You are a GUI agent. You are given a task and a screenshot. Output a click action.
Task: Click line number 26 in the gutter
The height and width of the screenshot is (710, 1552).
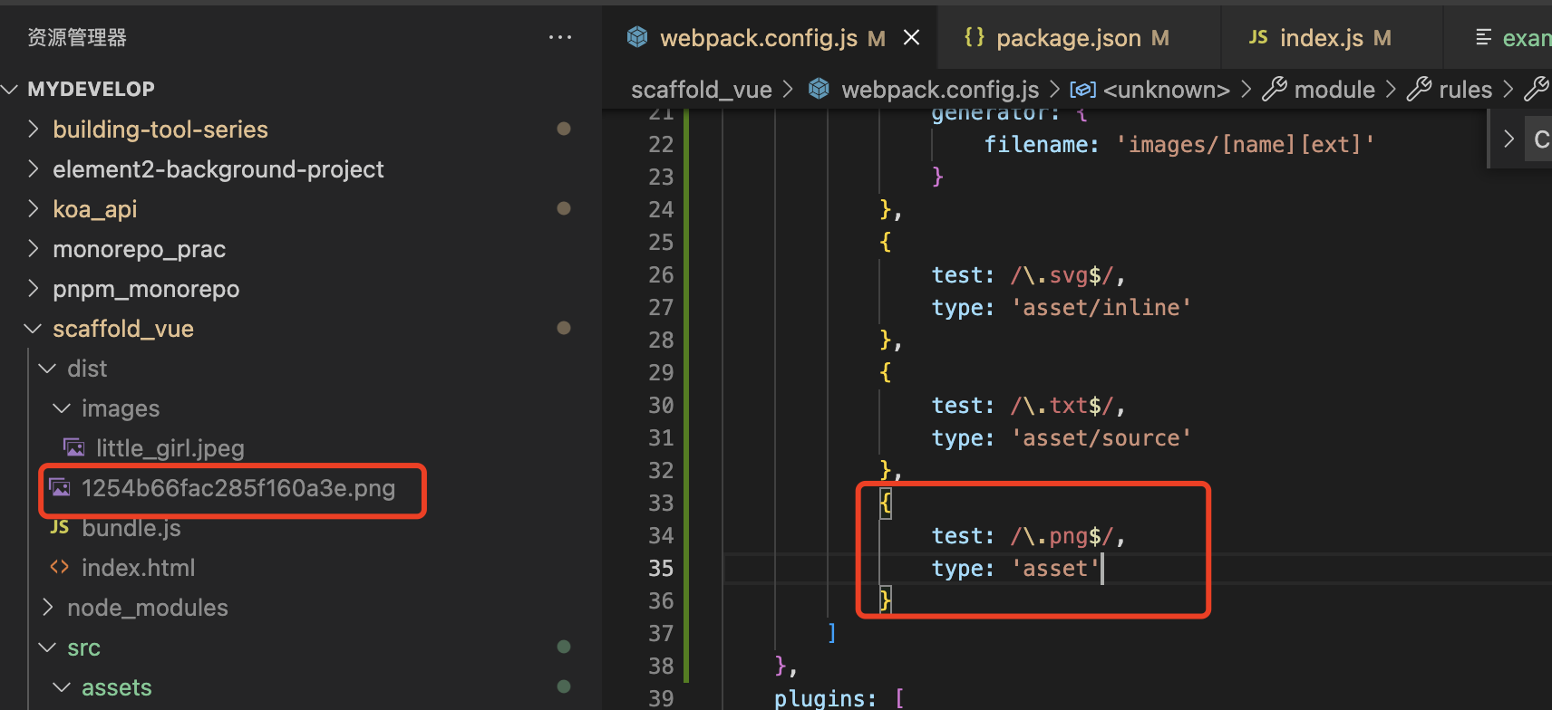pyautogui.click(x=661, y=274)
